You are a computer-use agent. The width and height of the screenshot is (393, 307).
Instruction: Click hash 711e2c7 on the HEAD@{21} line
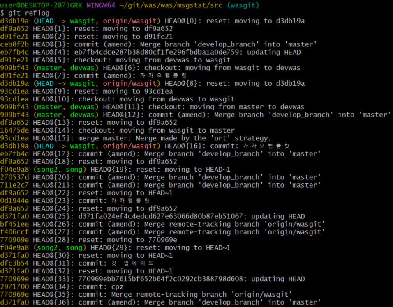coord(14,185)
